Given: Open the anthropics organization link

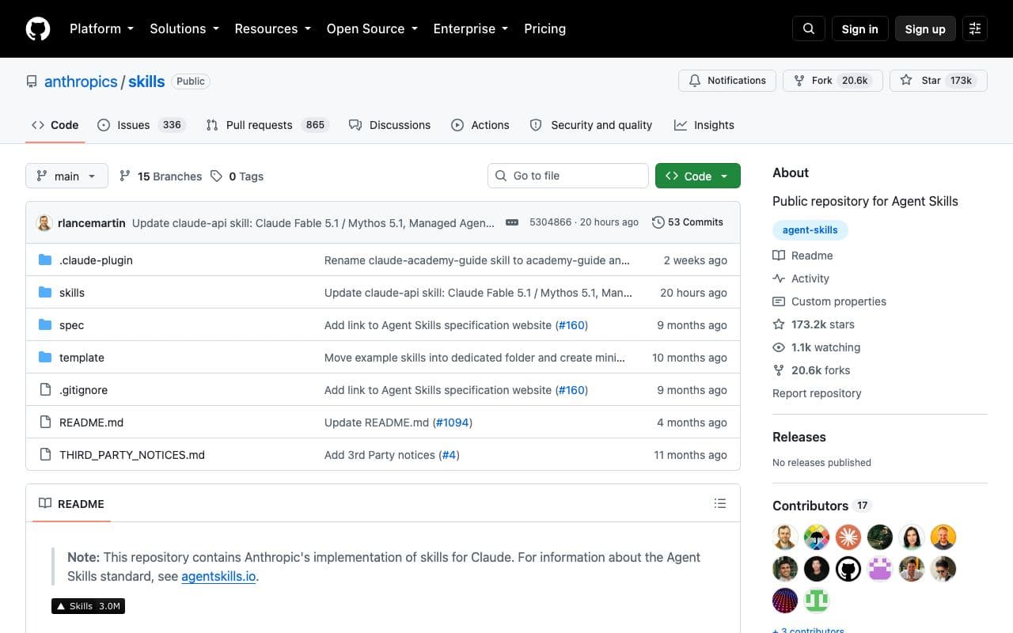Looking at the screenshot, I should [x=81, y=81].
